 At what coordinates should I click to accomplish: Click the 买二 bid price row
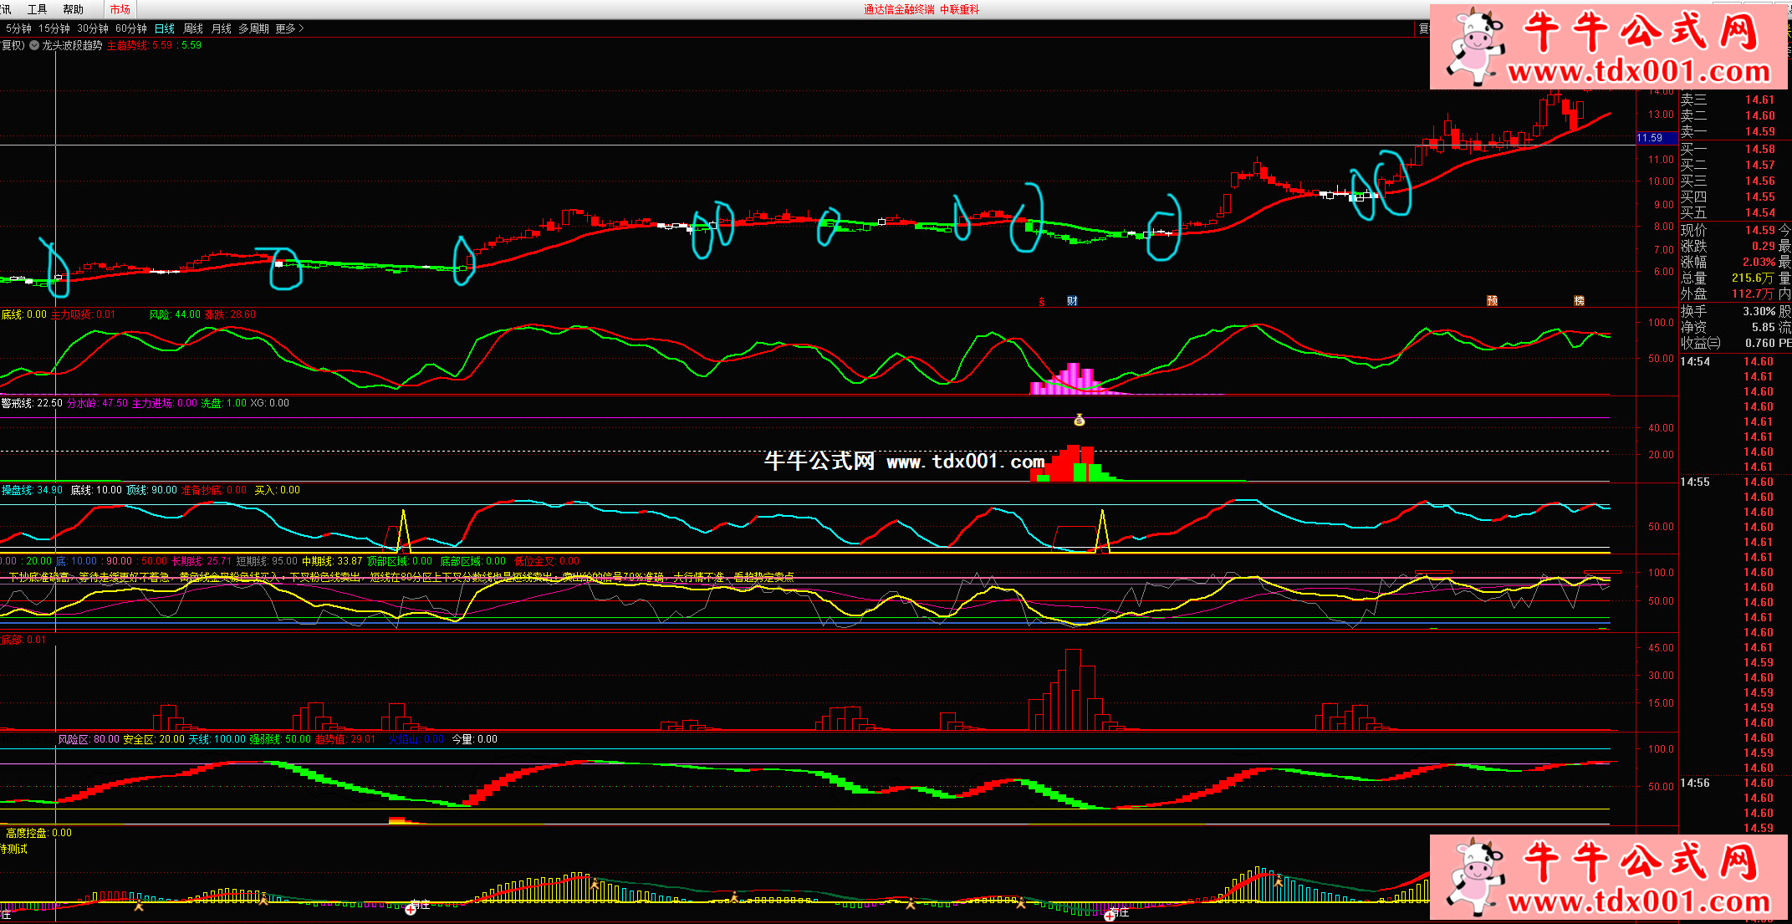click(x=1728, y=165)
